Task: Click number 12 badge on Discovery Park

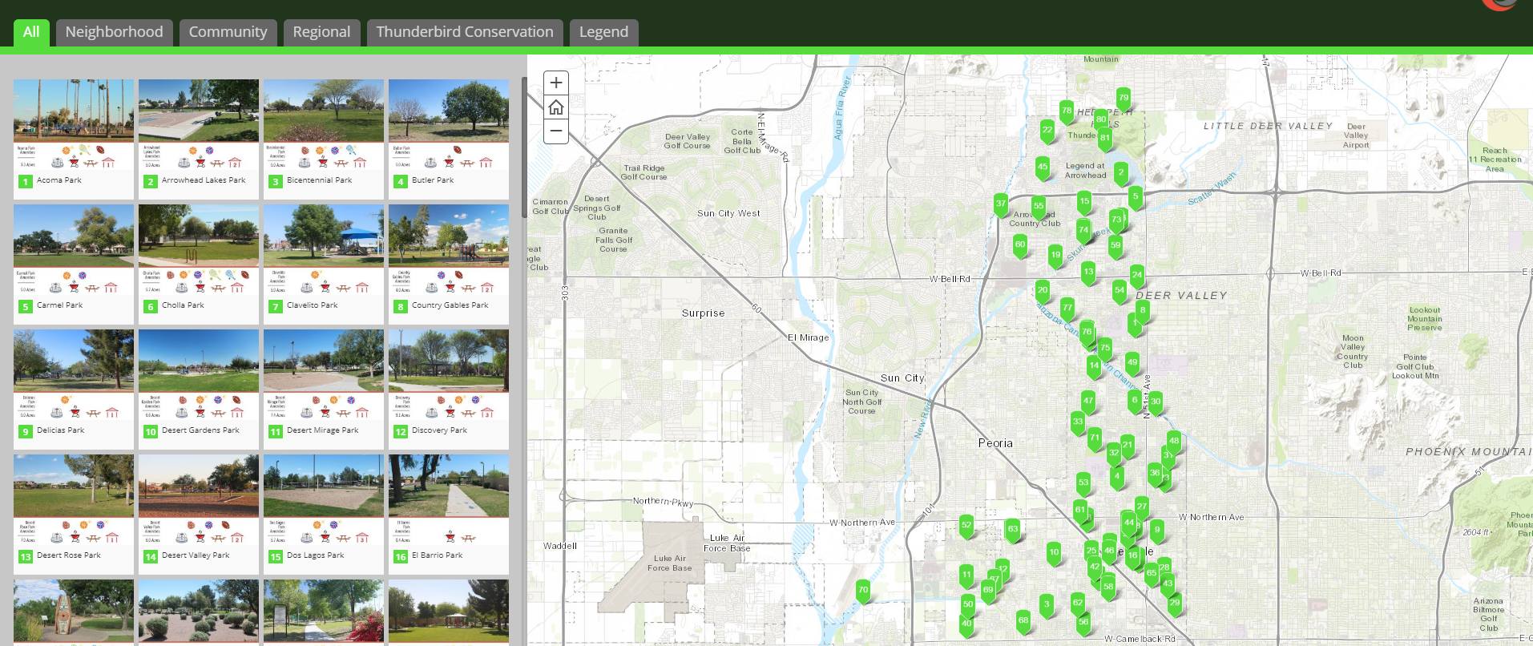Action: (x=401, y=431)
